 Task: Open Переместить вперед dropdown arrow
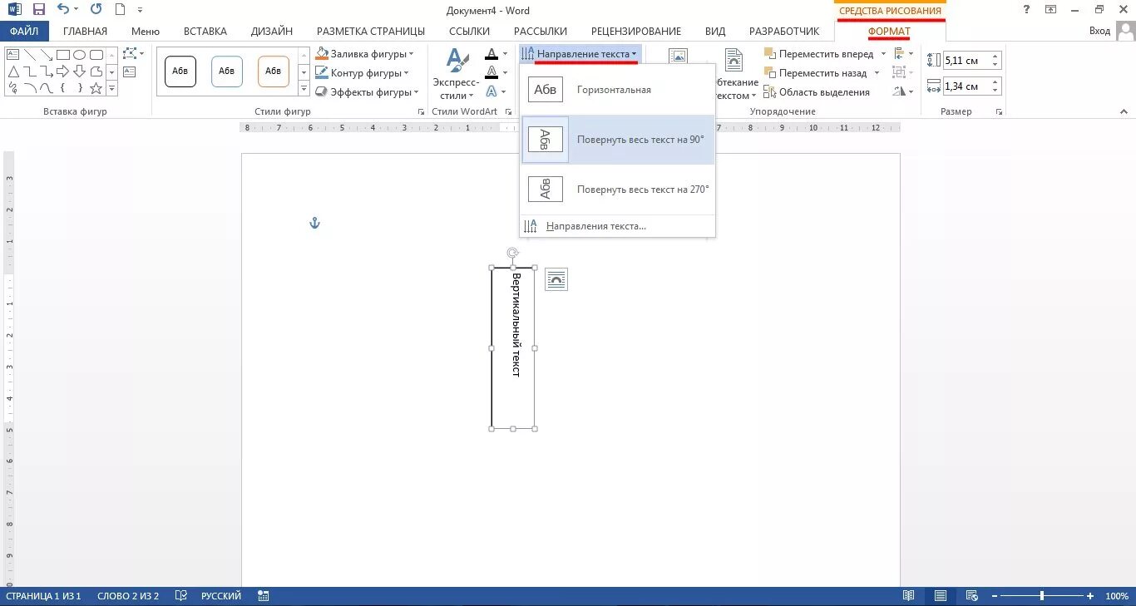882,54
